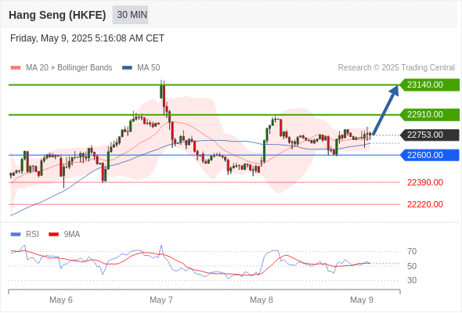Select the 22910.00 green resistance label
Screen dimensions: 462x313
coord(430,114)
